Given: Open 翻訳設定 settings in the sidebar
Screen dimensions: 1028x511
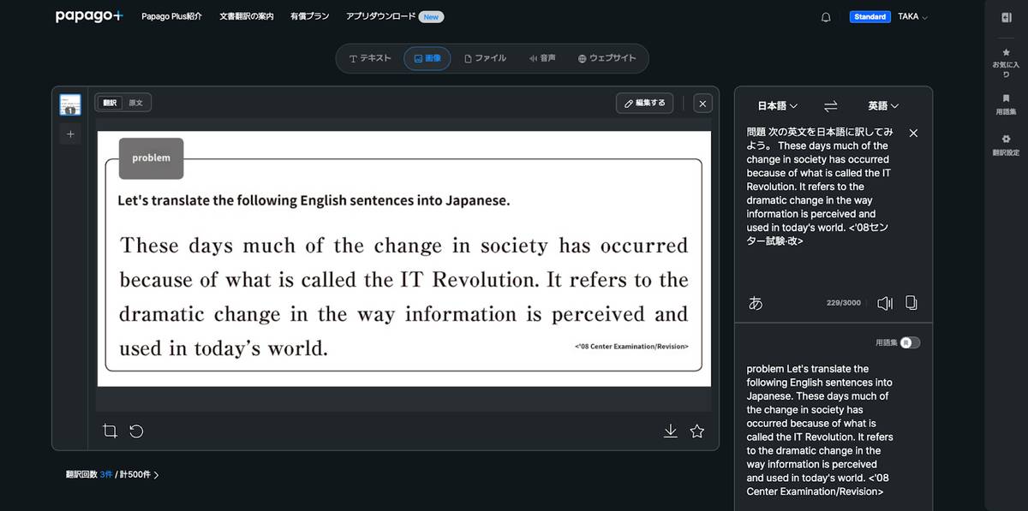Looking at the screenshot, I should point(1006,145).
